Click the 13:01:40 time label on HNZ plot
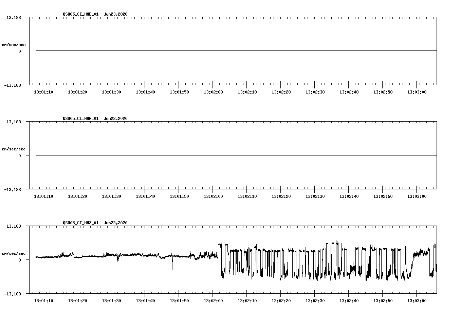The height and width of the screenshot is (313, 461). coord(145,301)
